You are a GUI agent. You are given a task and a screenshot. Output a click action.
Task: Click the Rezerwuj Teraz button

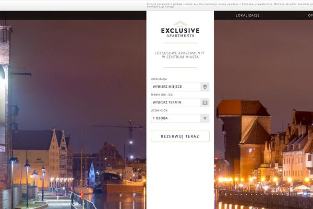[180, 136]
